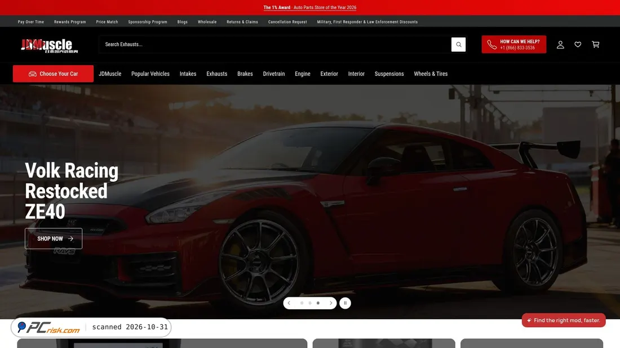Pause the hero slideshow
620x348 pixels.
[x=345, y=303]
